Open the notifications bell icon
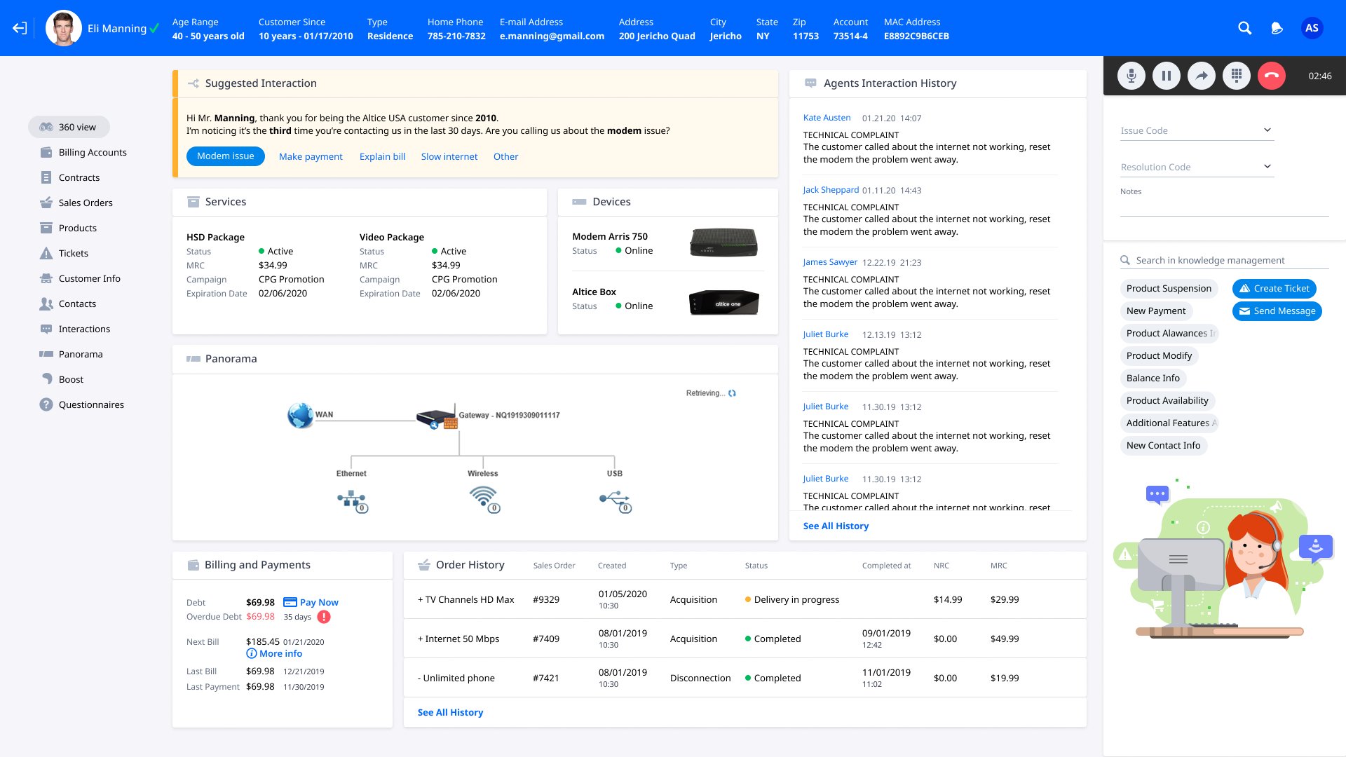The width and height of the screenshot is (1346, 757). click(x=1277, y=28)
